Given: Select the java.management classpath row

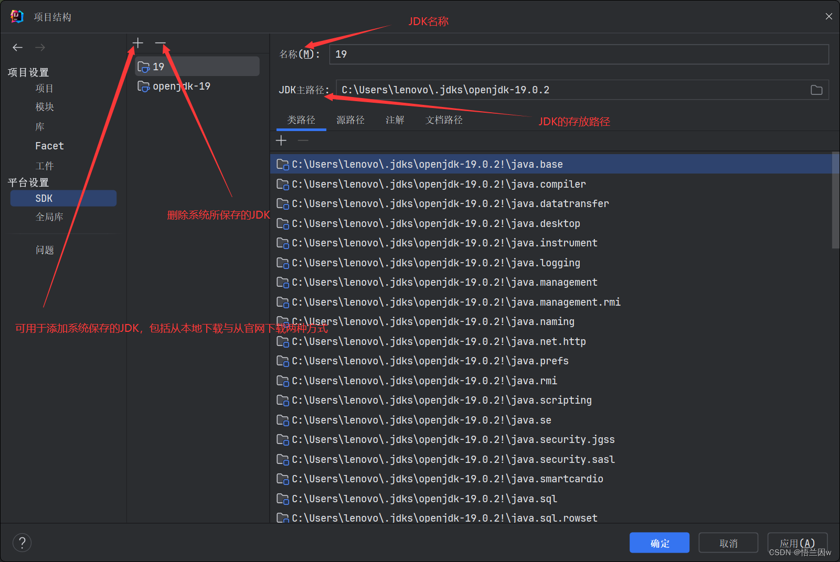Looking at the screenshot, I should coord(551,282).
